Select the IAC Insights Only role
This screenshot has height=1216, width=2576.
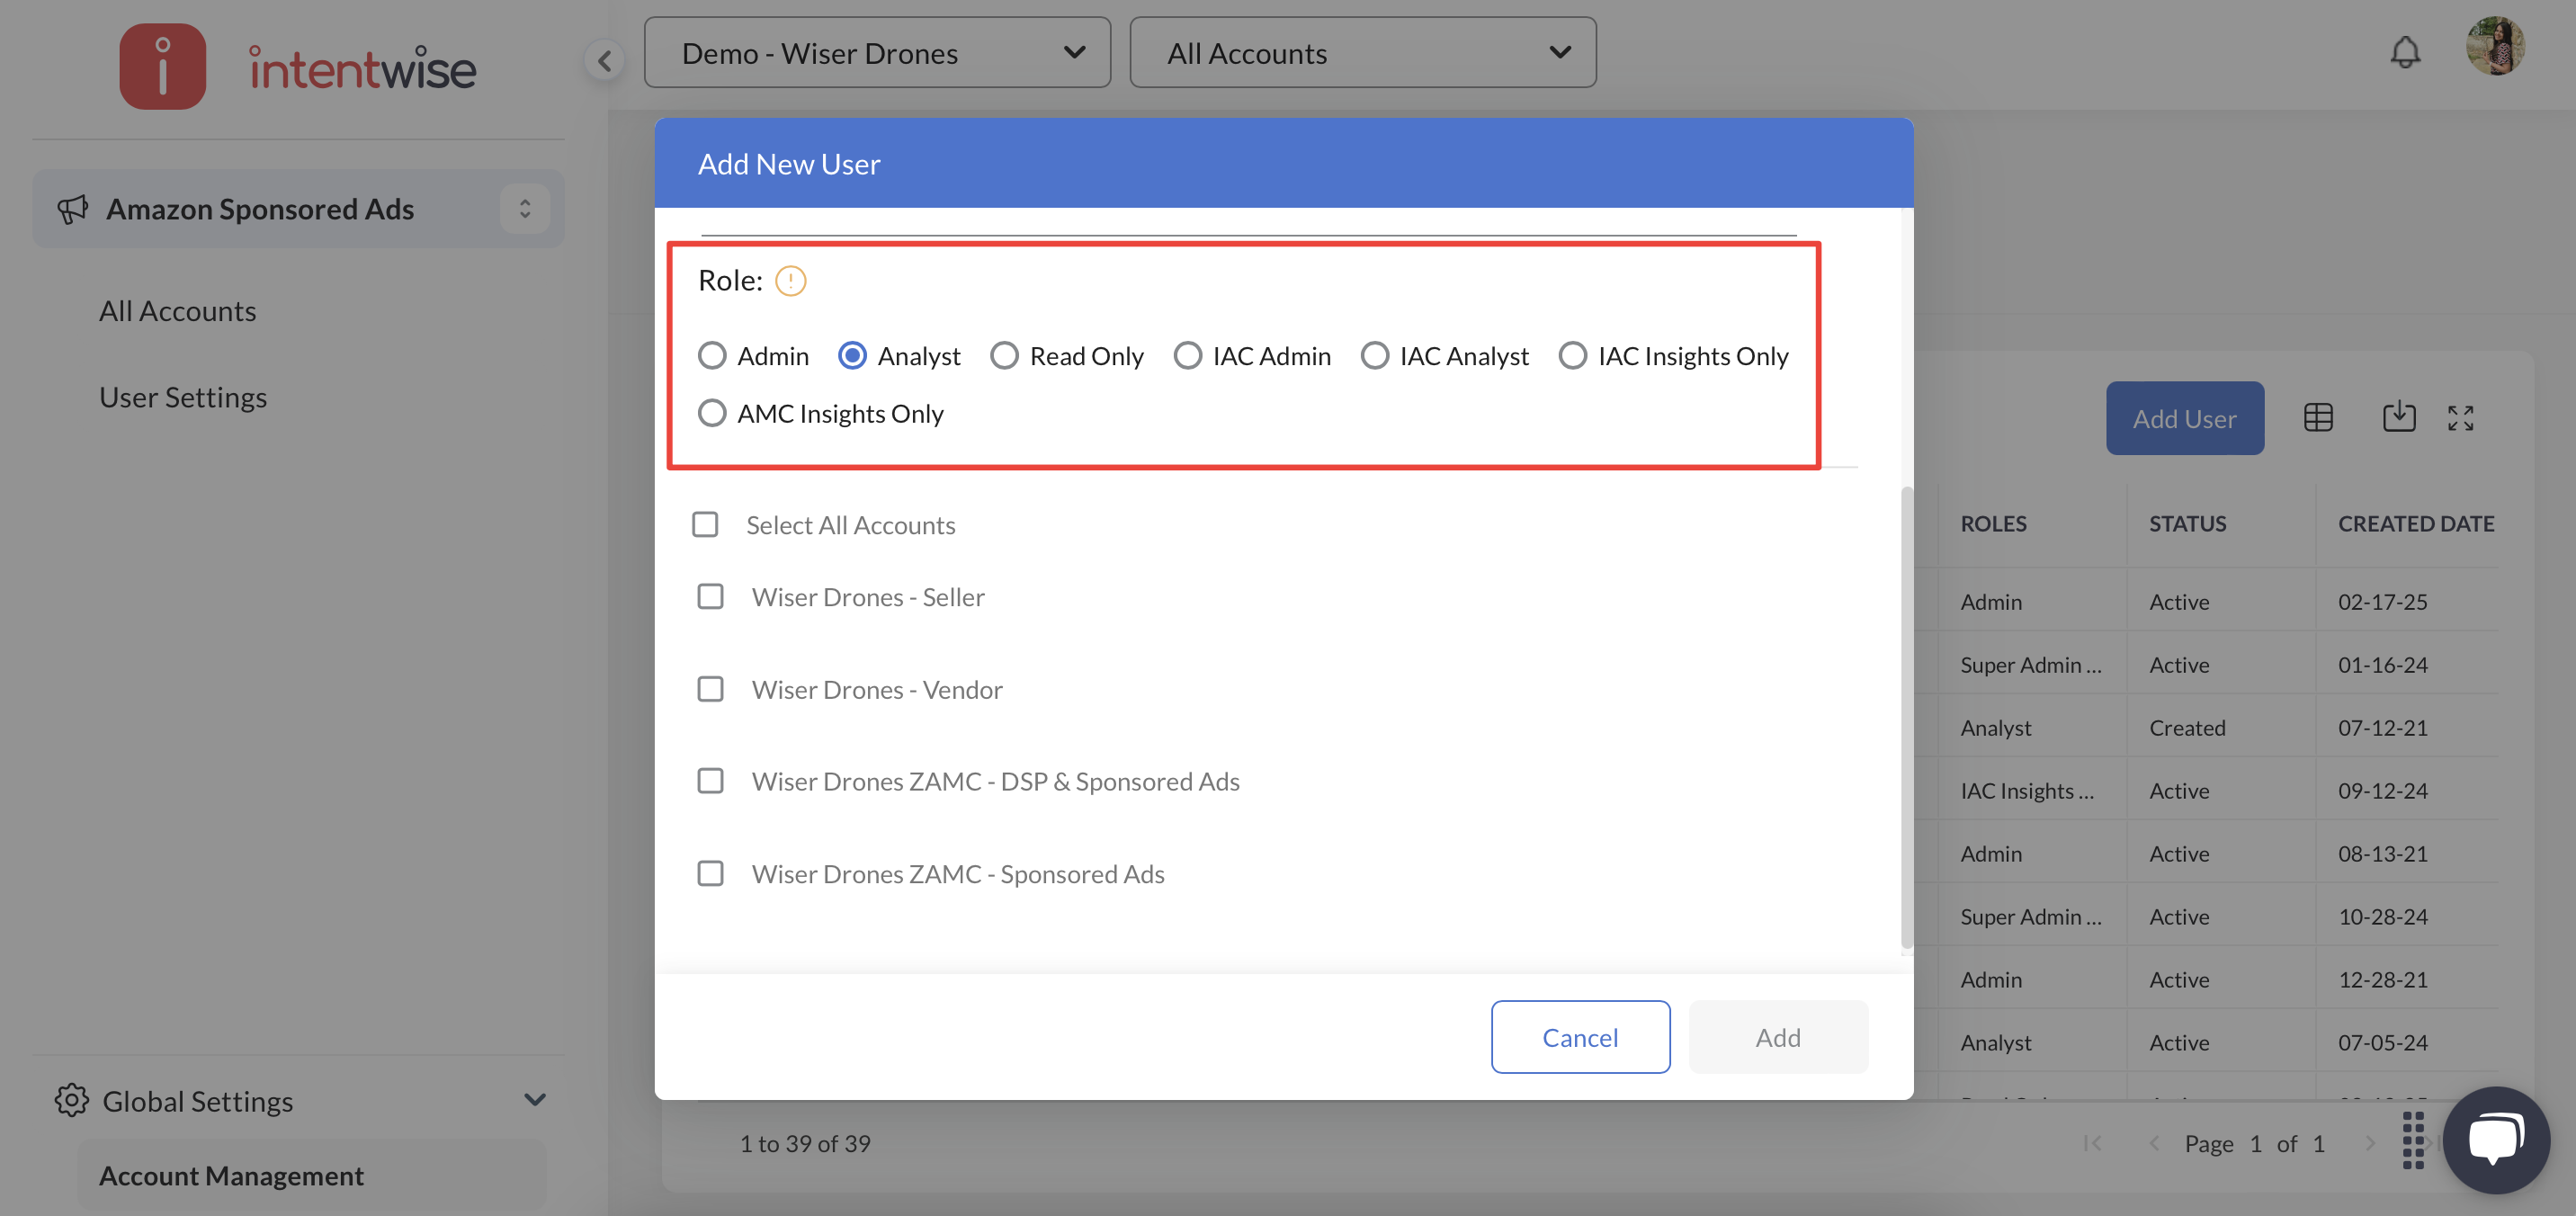[x=1573, y=356]
